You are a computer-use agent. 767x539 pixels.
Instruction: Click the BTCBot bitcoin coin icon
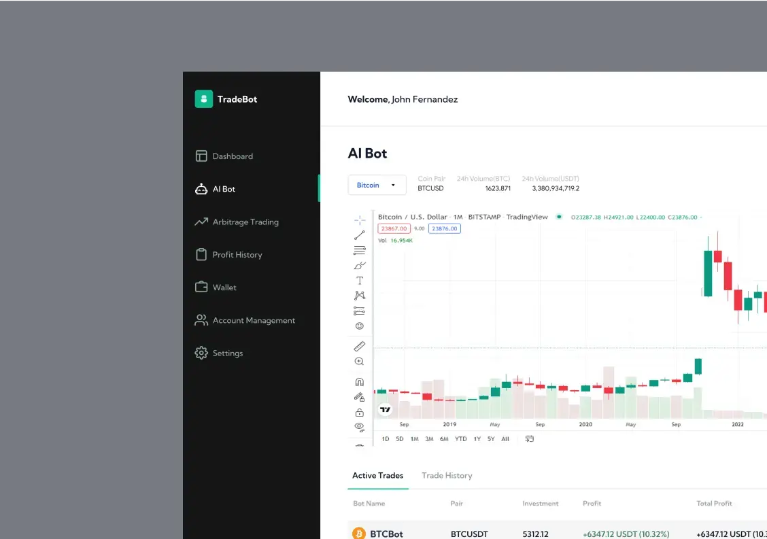pyautogui.click(x=359, y=533)
